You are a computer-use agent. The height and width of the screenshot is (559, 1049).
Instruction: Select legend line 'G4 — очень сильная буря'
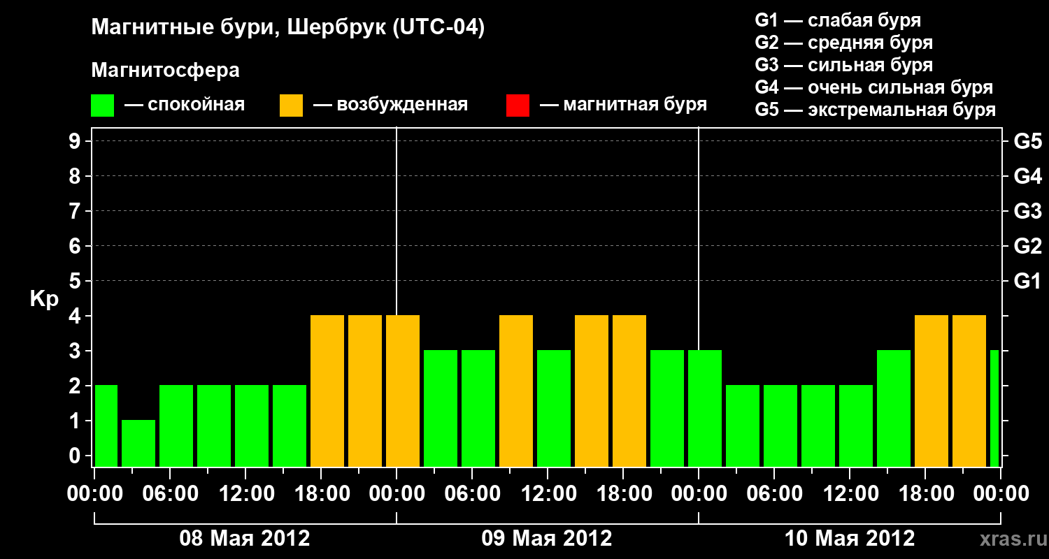coord(873,87)
